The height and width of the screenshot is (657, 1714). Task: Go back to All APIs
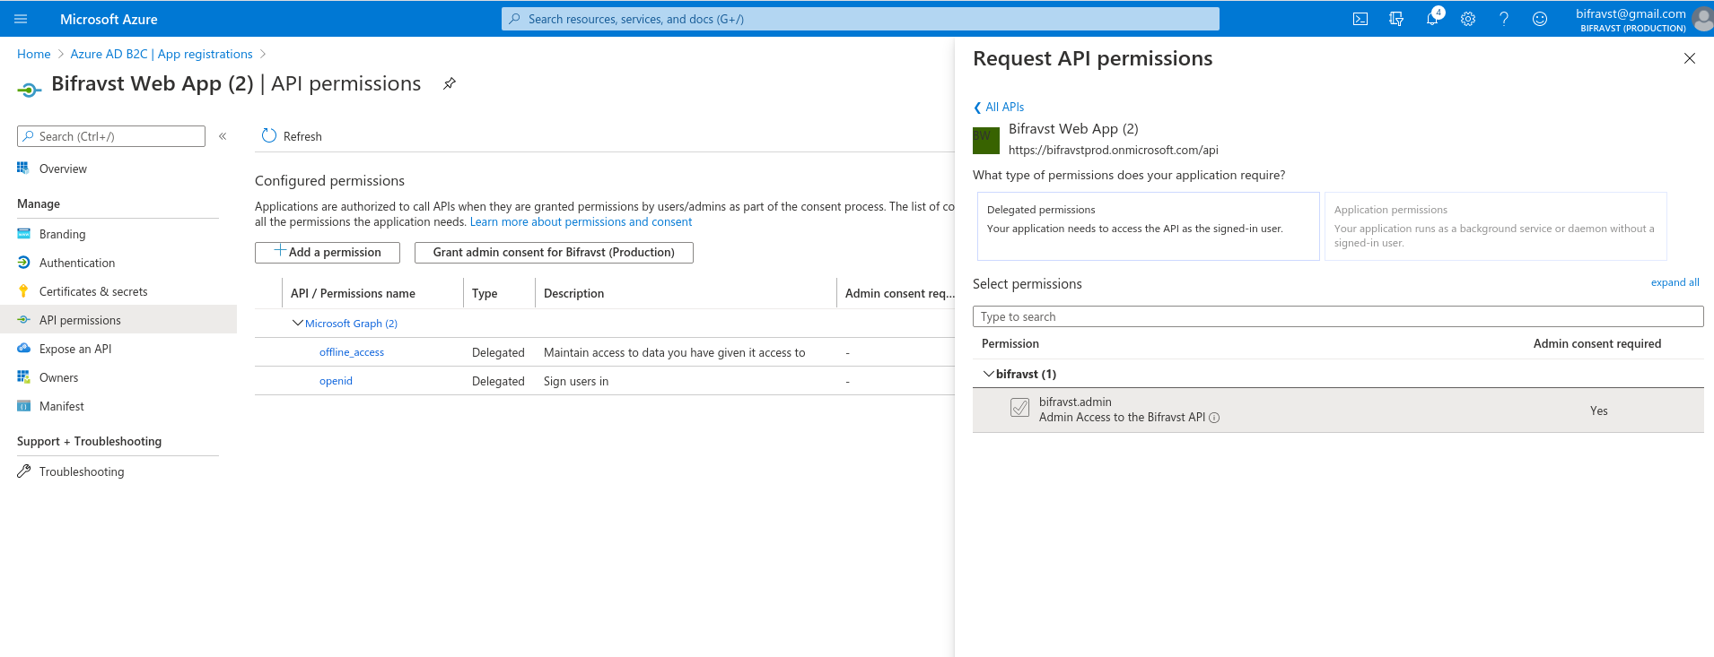click(999, 107)
